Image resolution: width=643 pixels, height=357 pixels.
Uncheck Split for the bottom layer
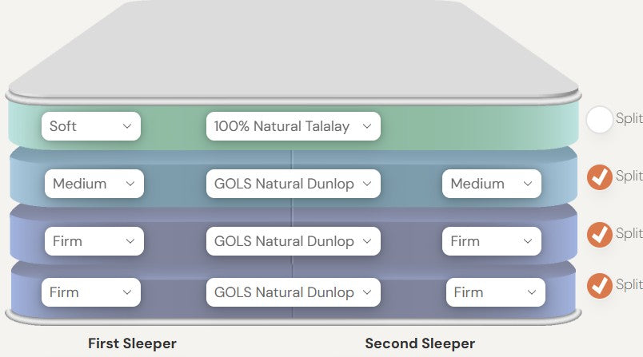point(599,285)
